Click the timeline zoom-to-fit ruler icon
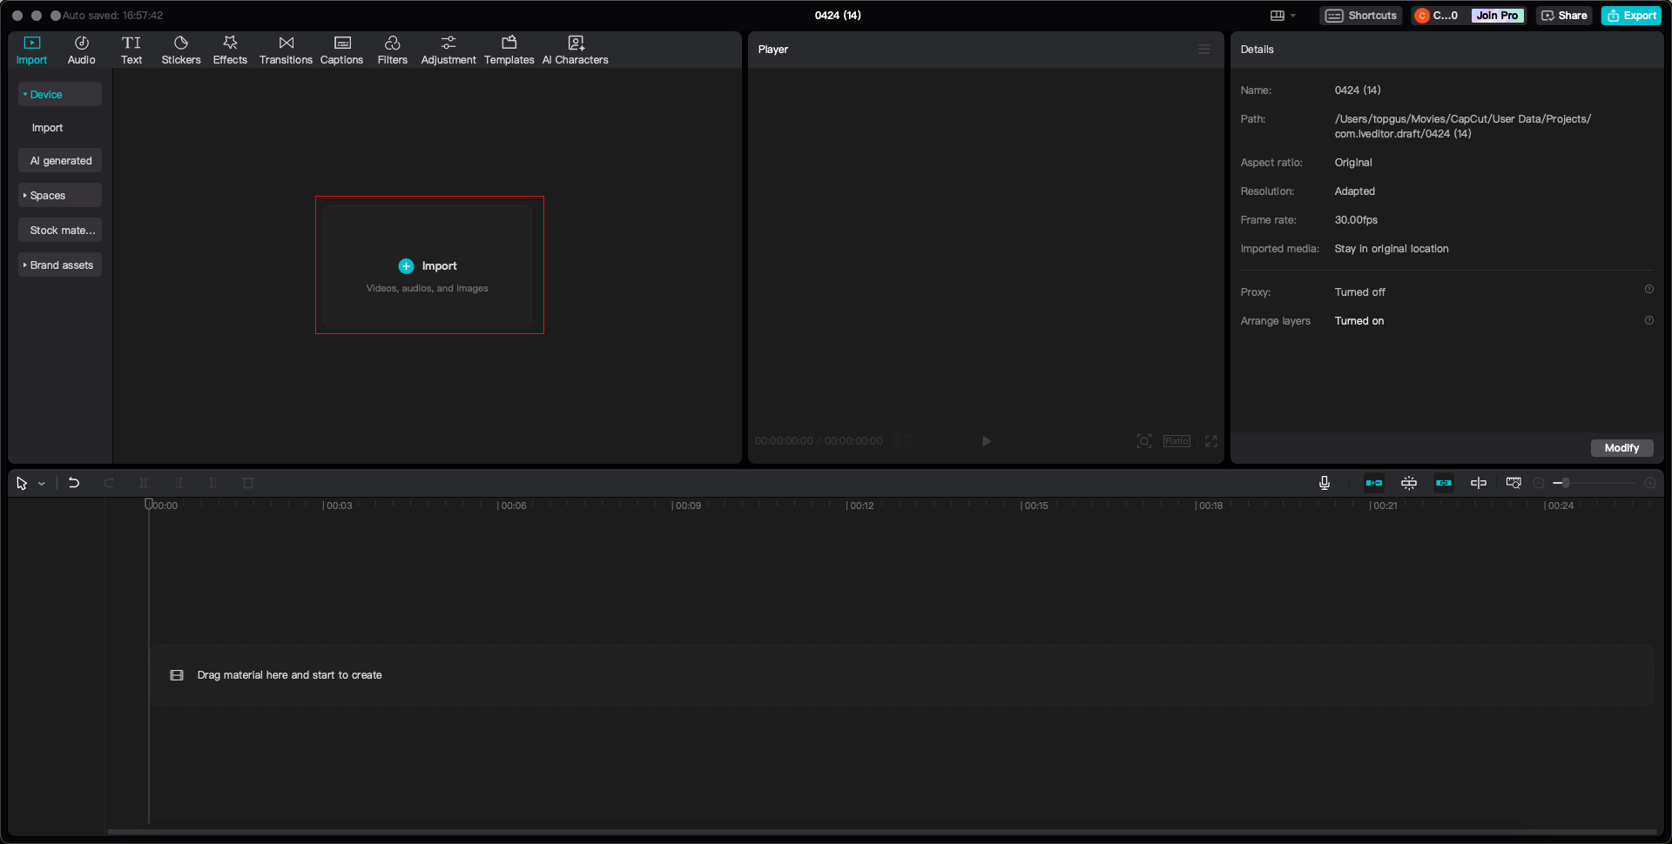Screen dimensions: 1672x844 coord(1514,483)
